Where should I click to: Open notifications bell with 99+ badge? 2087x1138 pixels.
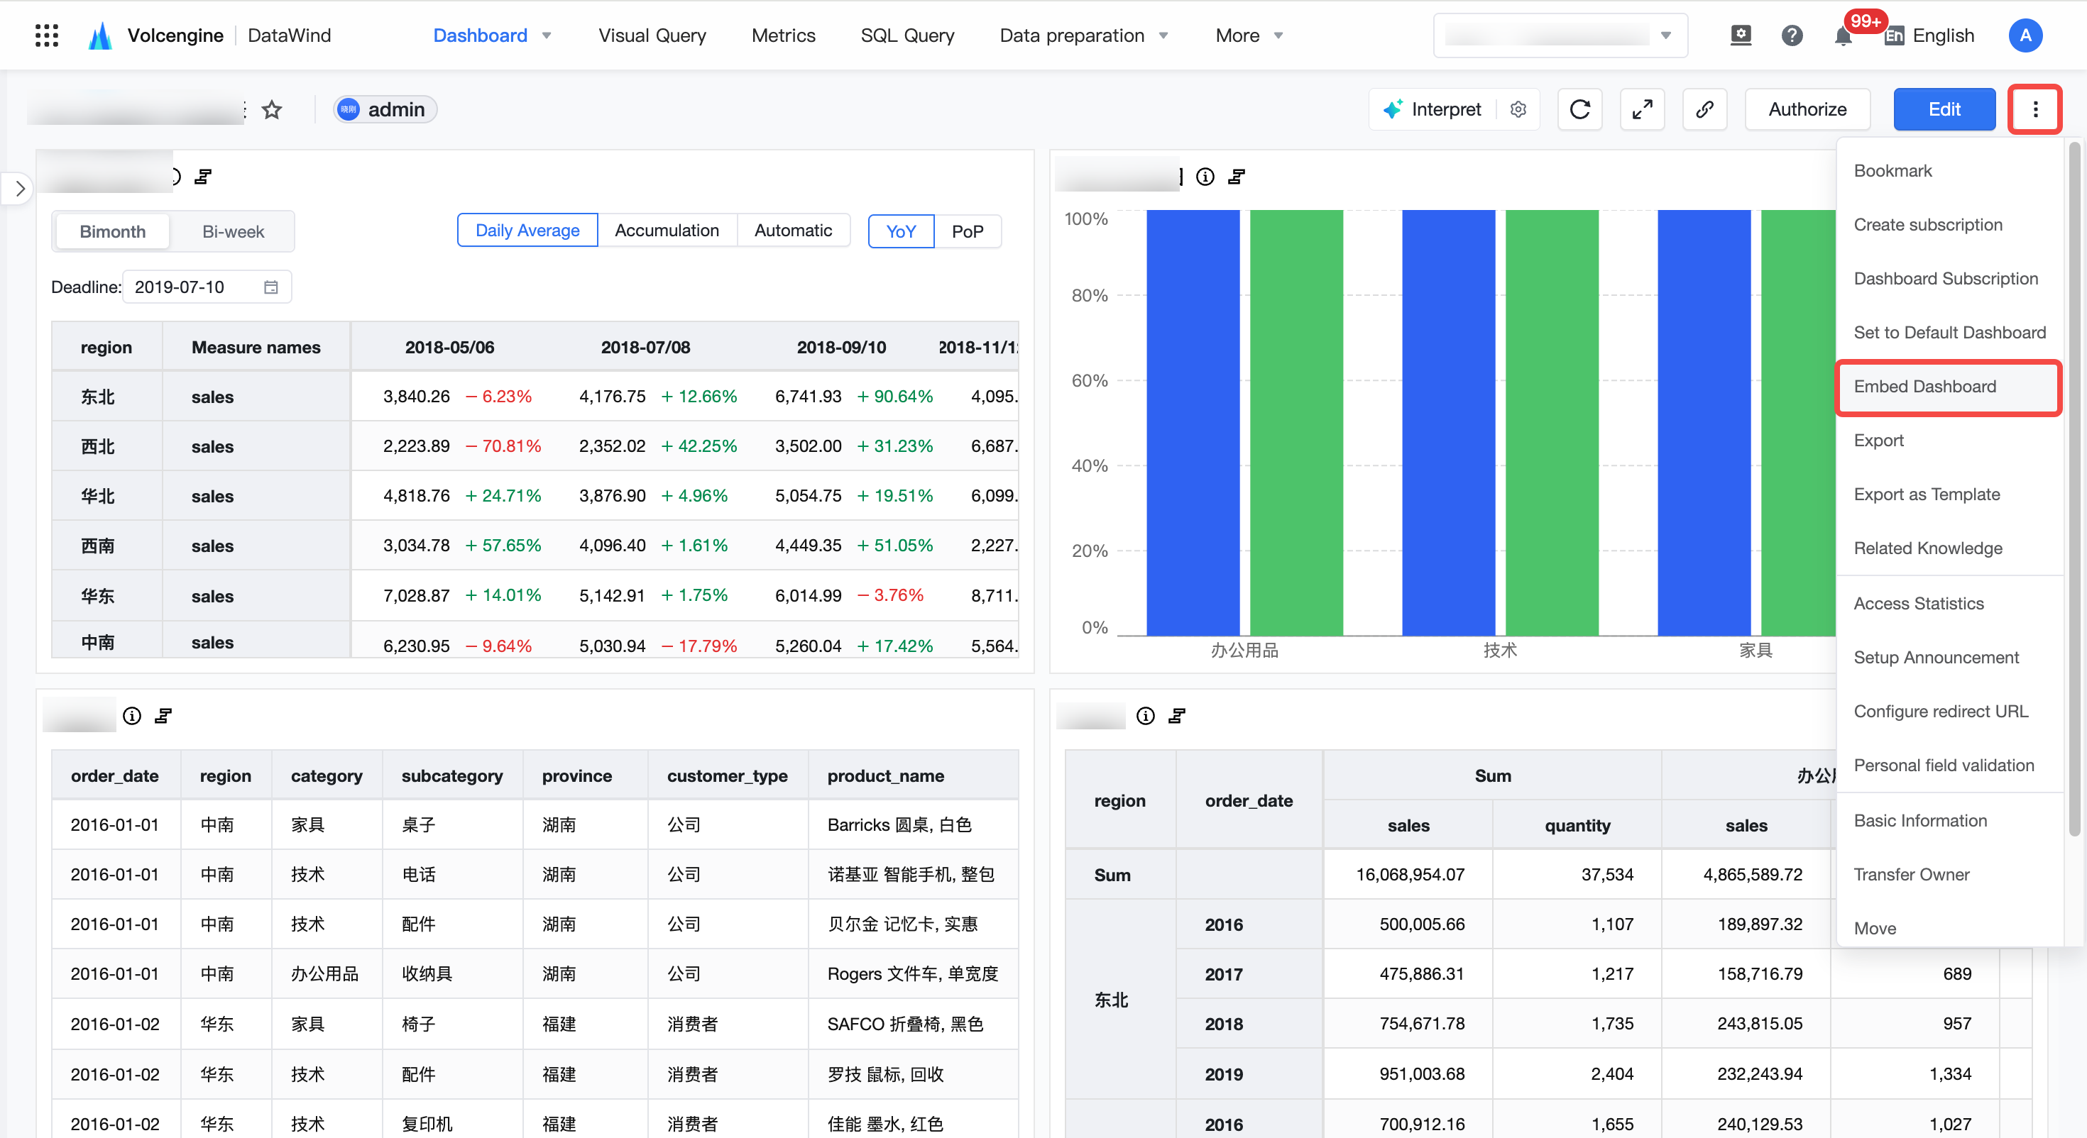pos(1843,35)
